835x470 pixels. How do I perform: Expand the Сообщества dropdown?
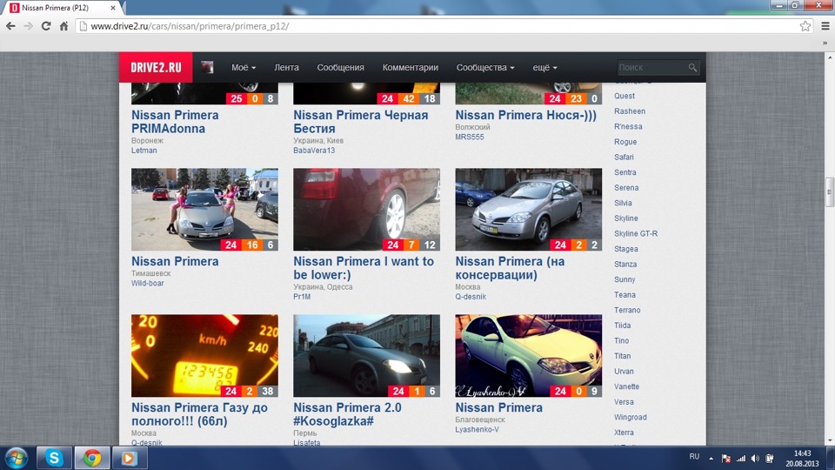coord(485,68)
